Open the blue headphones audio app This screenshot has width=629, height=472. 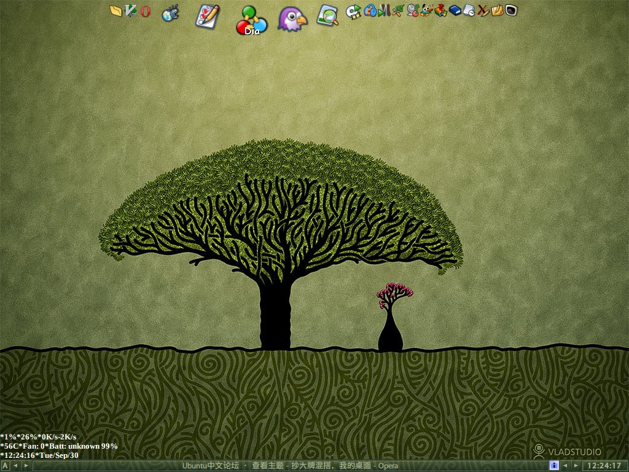pyautogui.click(x=370, y=10)
